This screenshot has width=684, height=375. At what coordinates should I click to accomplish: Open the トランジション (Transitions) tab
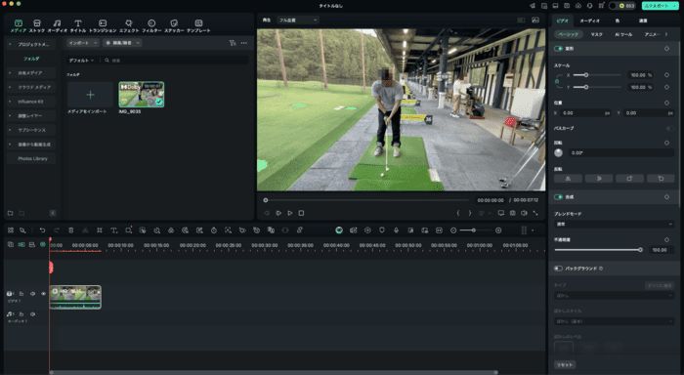[x=103, y=25]
